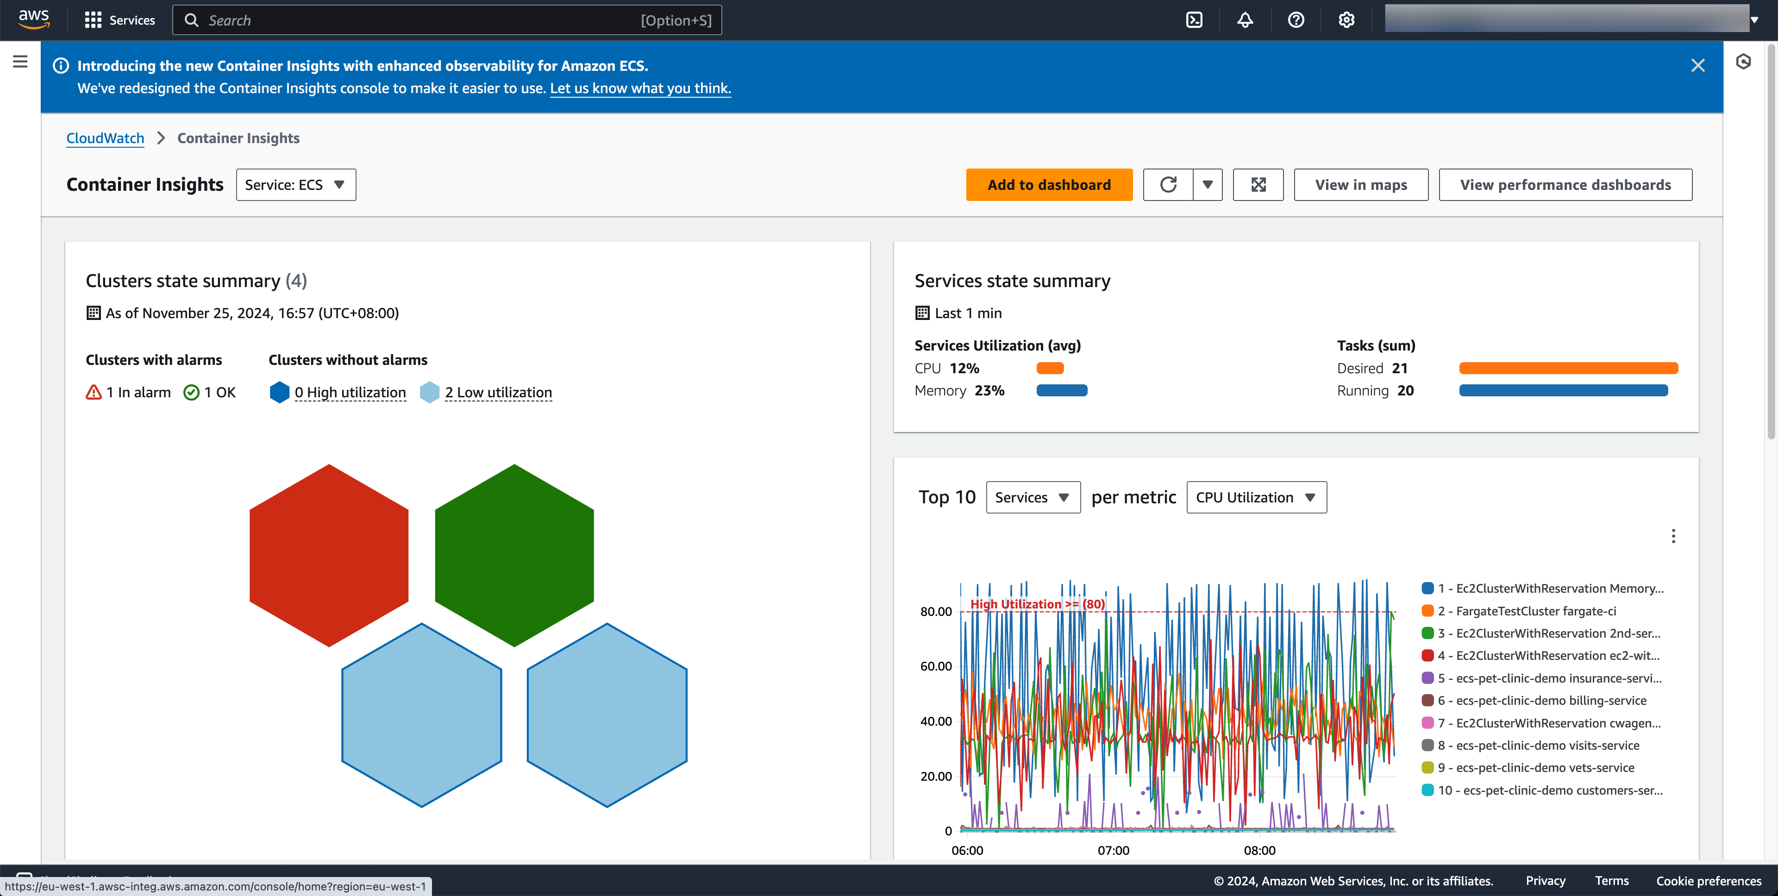Click the refresh icon button

[1168, 184]
